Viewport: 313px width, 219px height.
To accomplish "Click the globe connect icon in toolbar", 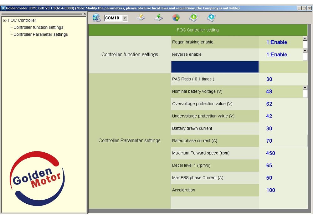I will point(96,18).
